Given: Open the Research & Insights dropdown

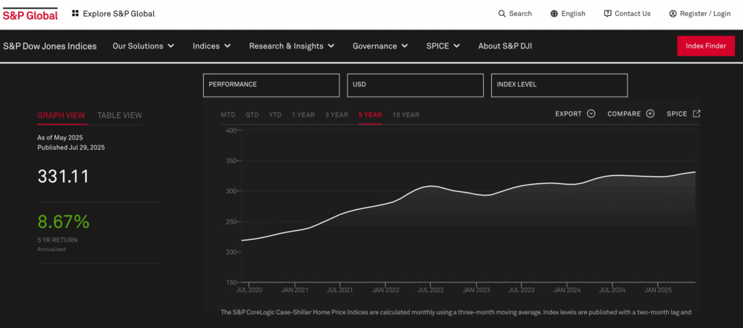Looking at the screenshot, I should [291, 46].
